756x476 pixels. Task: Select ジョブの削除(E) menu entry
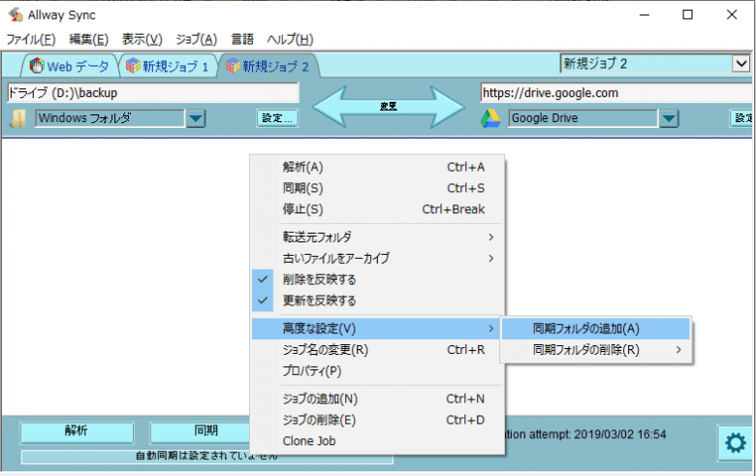point(378,420)
